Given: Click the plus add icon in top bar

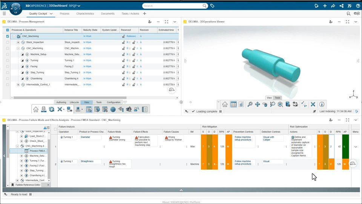Looking at the screenshot, I should tap(325, 6).
